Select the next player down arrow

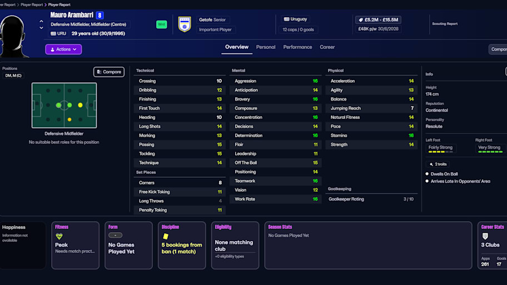point(41,28)
